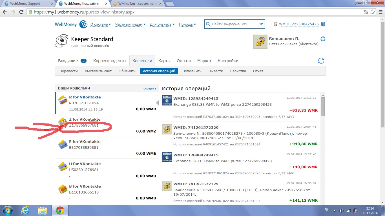Click the WebMoney globe logo icon
The image size is (385, 216).
coord(83,24)
